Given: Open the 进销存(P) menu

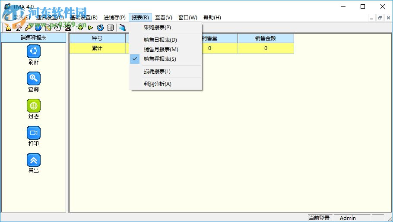Looking at the screenshot, I should tap(114, 18).
